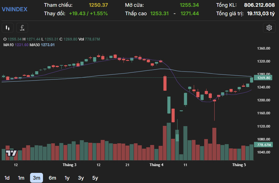This screenshot has width=279, height=183.
Task: Click the 1360.00 price axis label
Action: pos(264,48)
